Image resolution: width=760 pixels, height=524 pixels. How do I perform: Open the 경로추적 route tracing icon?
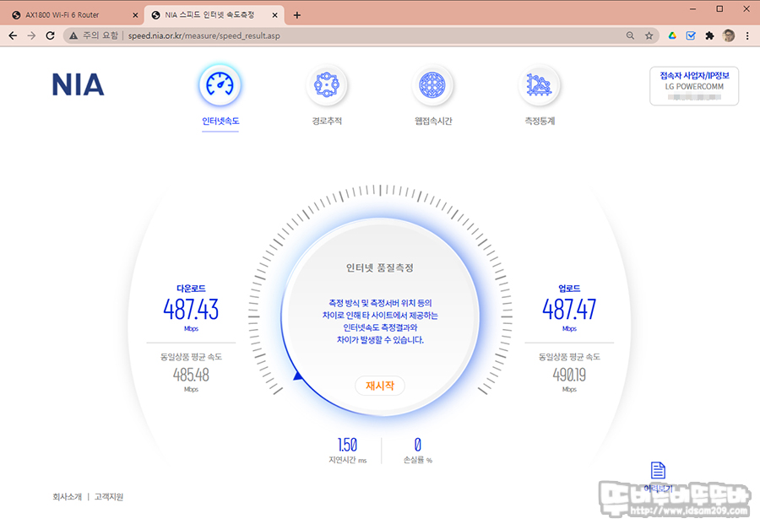click(x=327, y=85)
